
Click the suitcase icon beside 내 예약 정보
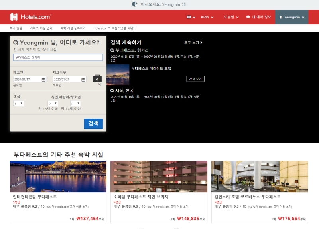point(248,17)
